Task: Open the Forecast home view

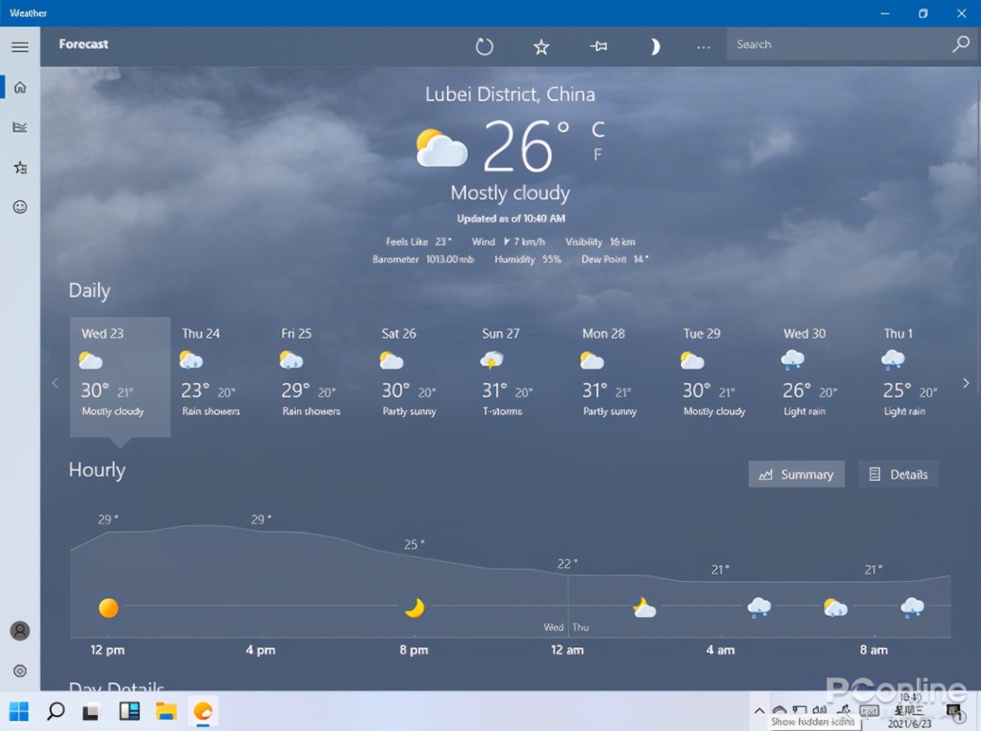Action: click(20, 86)
